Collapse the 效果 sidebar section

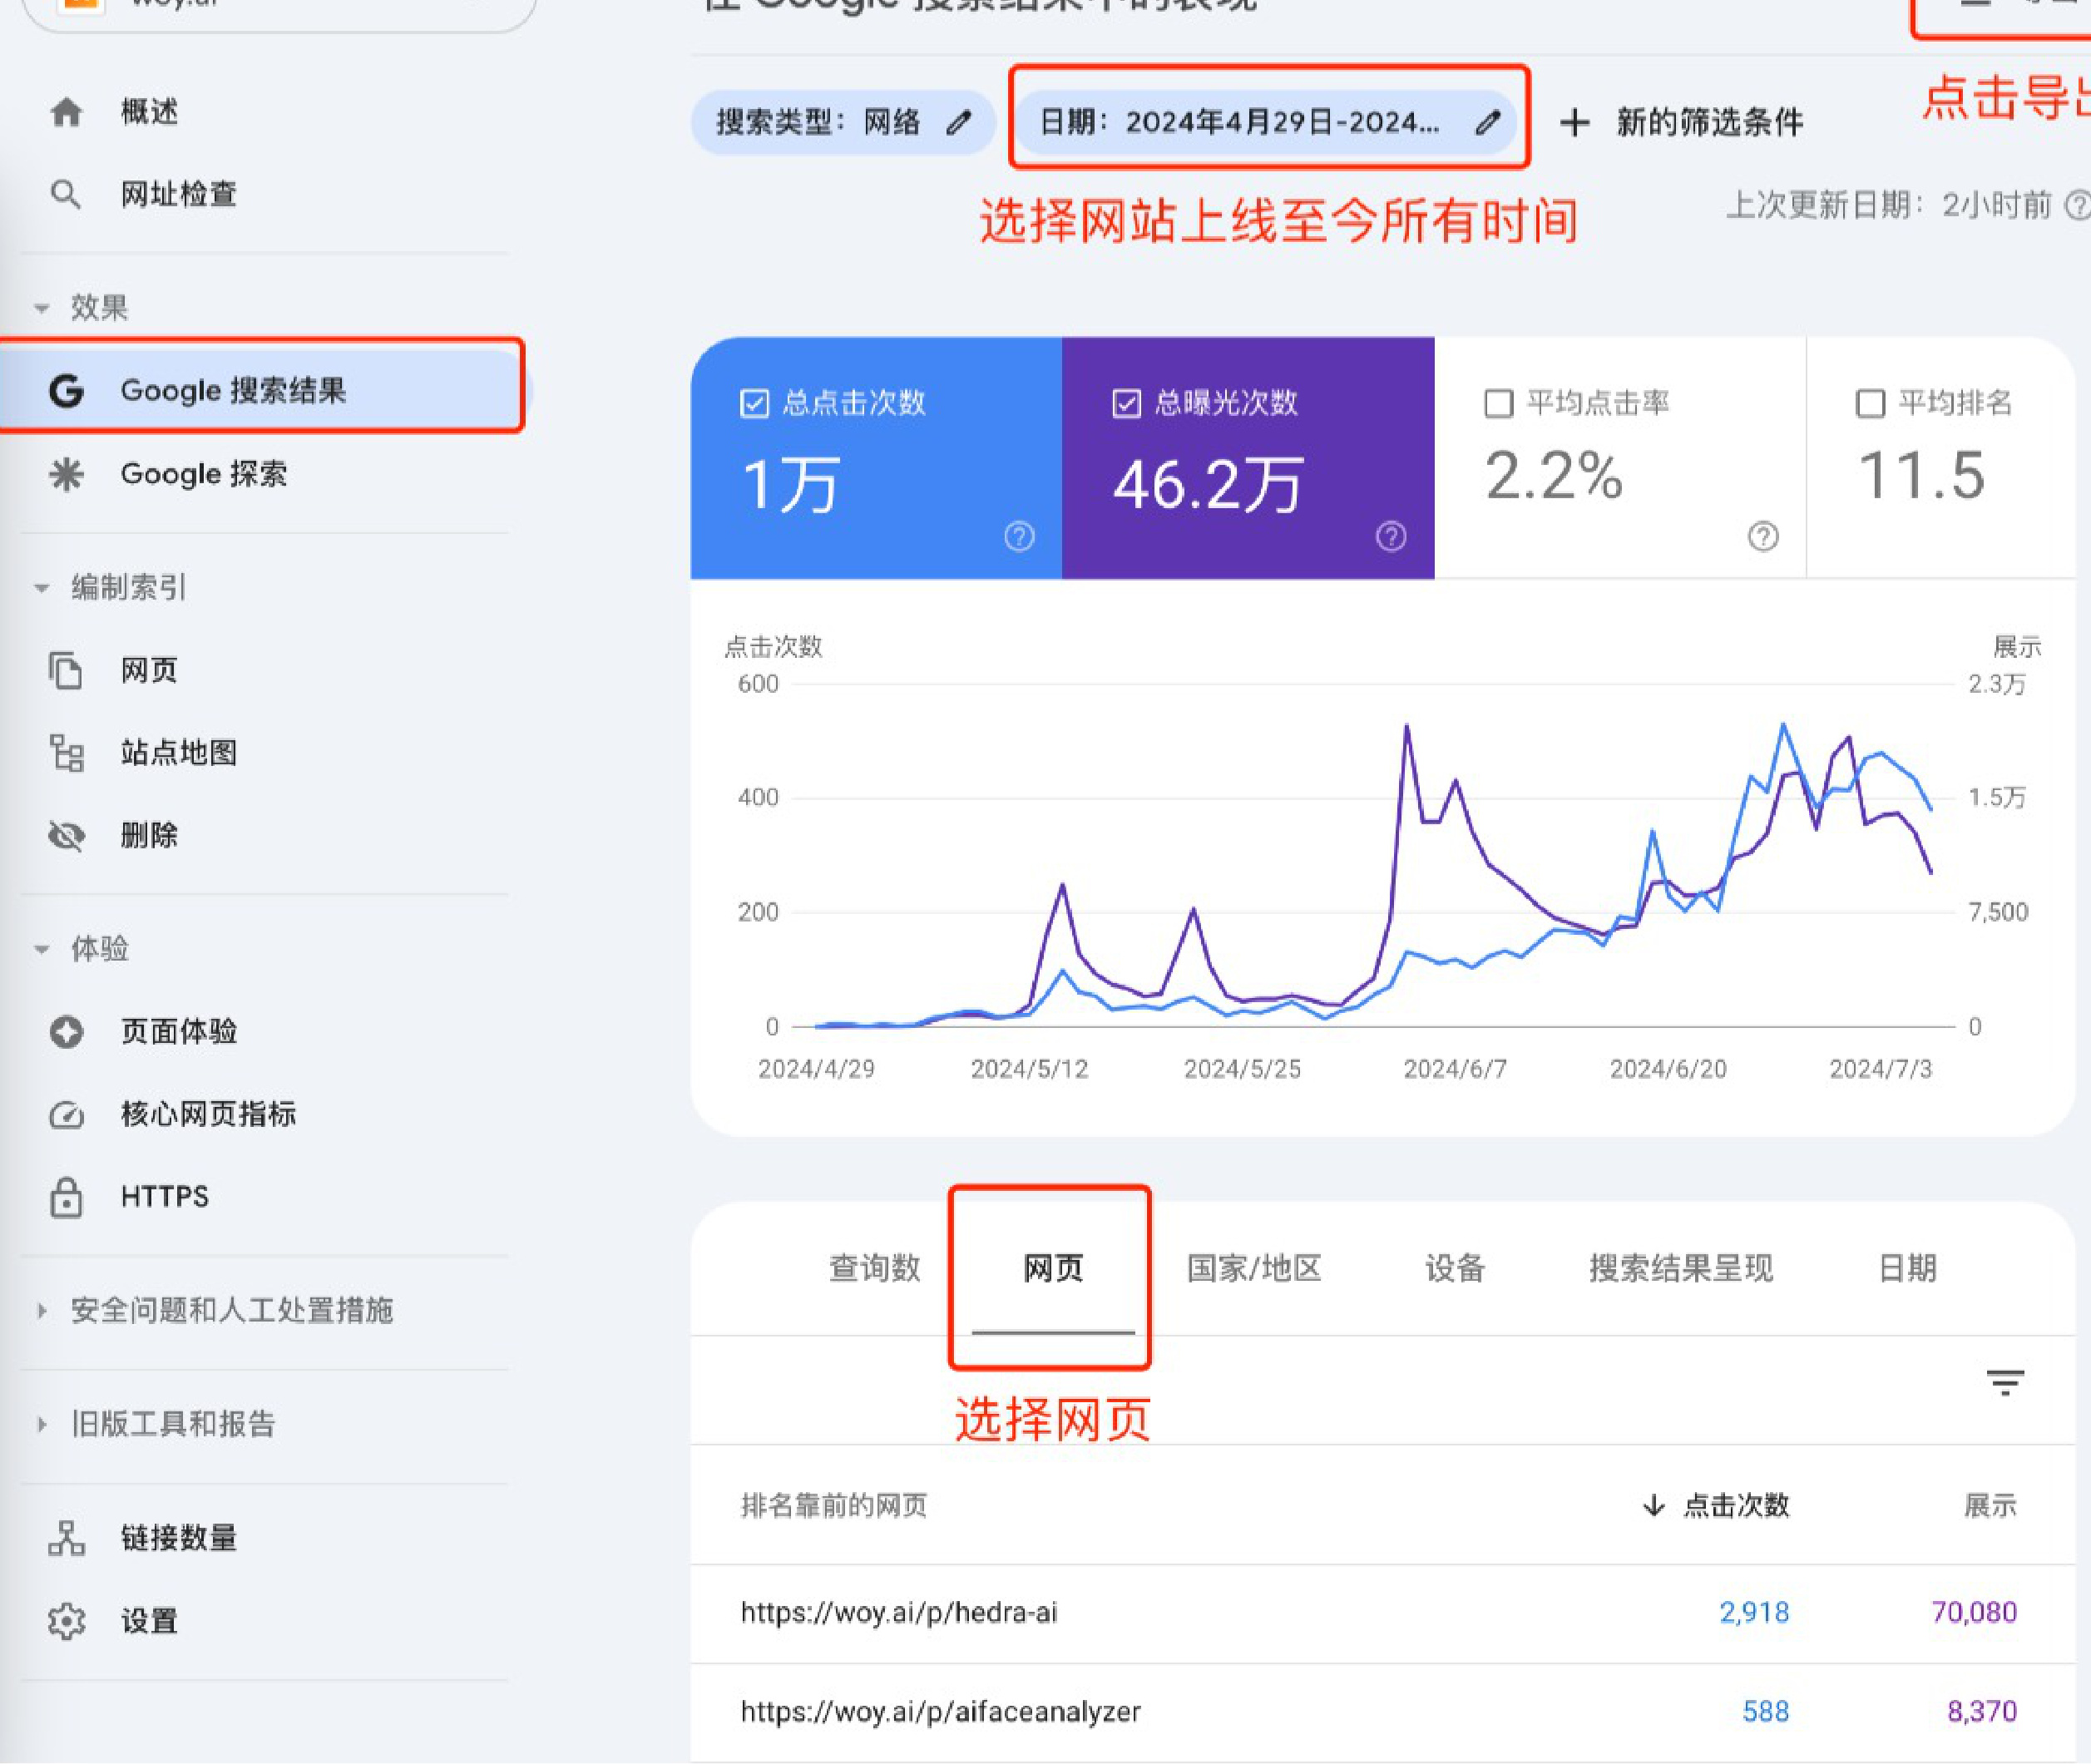coord(42,308)
